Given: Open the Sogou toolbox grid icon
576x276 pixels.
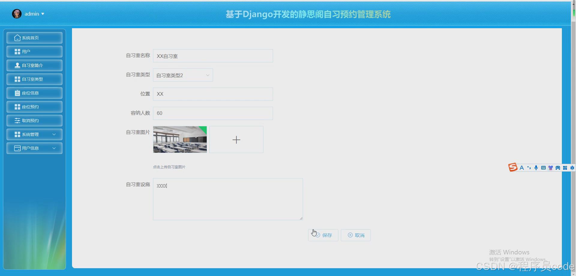Looking at the screenshot, I should (565, 168).
